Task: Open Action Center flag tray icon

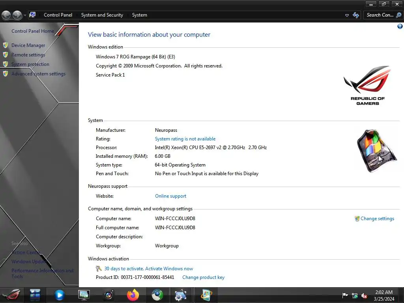Action: point(345,295)
